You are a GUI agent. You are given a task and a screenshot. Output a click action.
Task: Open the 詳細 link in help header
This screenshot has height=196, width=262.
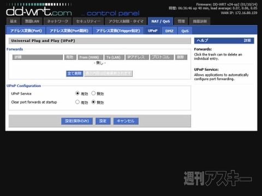click(247, 40)
